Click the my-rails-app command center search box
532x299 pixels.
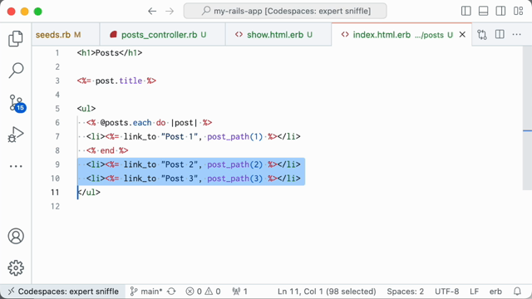[x=285, y=11]
